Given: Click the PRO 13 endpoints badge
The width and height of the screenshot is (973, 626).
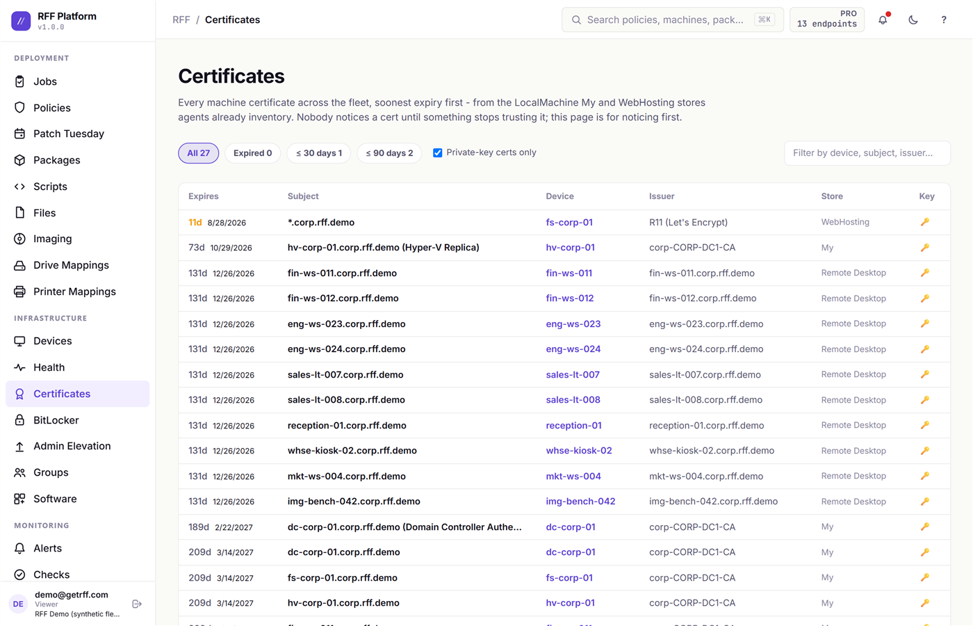Looking at the screenshot, I should tap(827, 19).
